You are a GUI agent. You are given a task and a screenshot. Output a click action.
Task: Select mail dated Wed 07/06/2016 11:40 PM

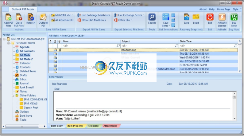point(143,58)
